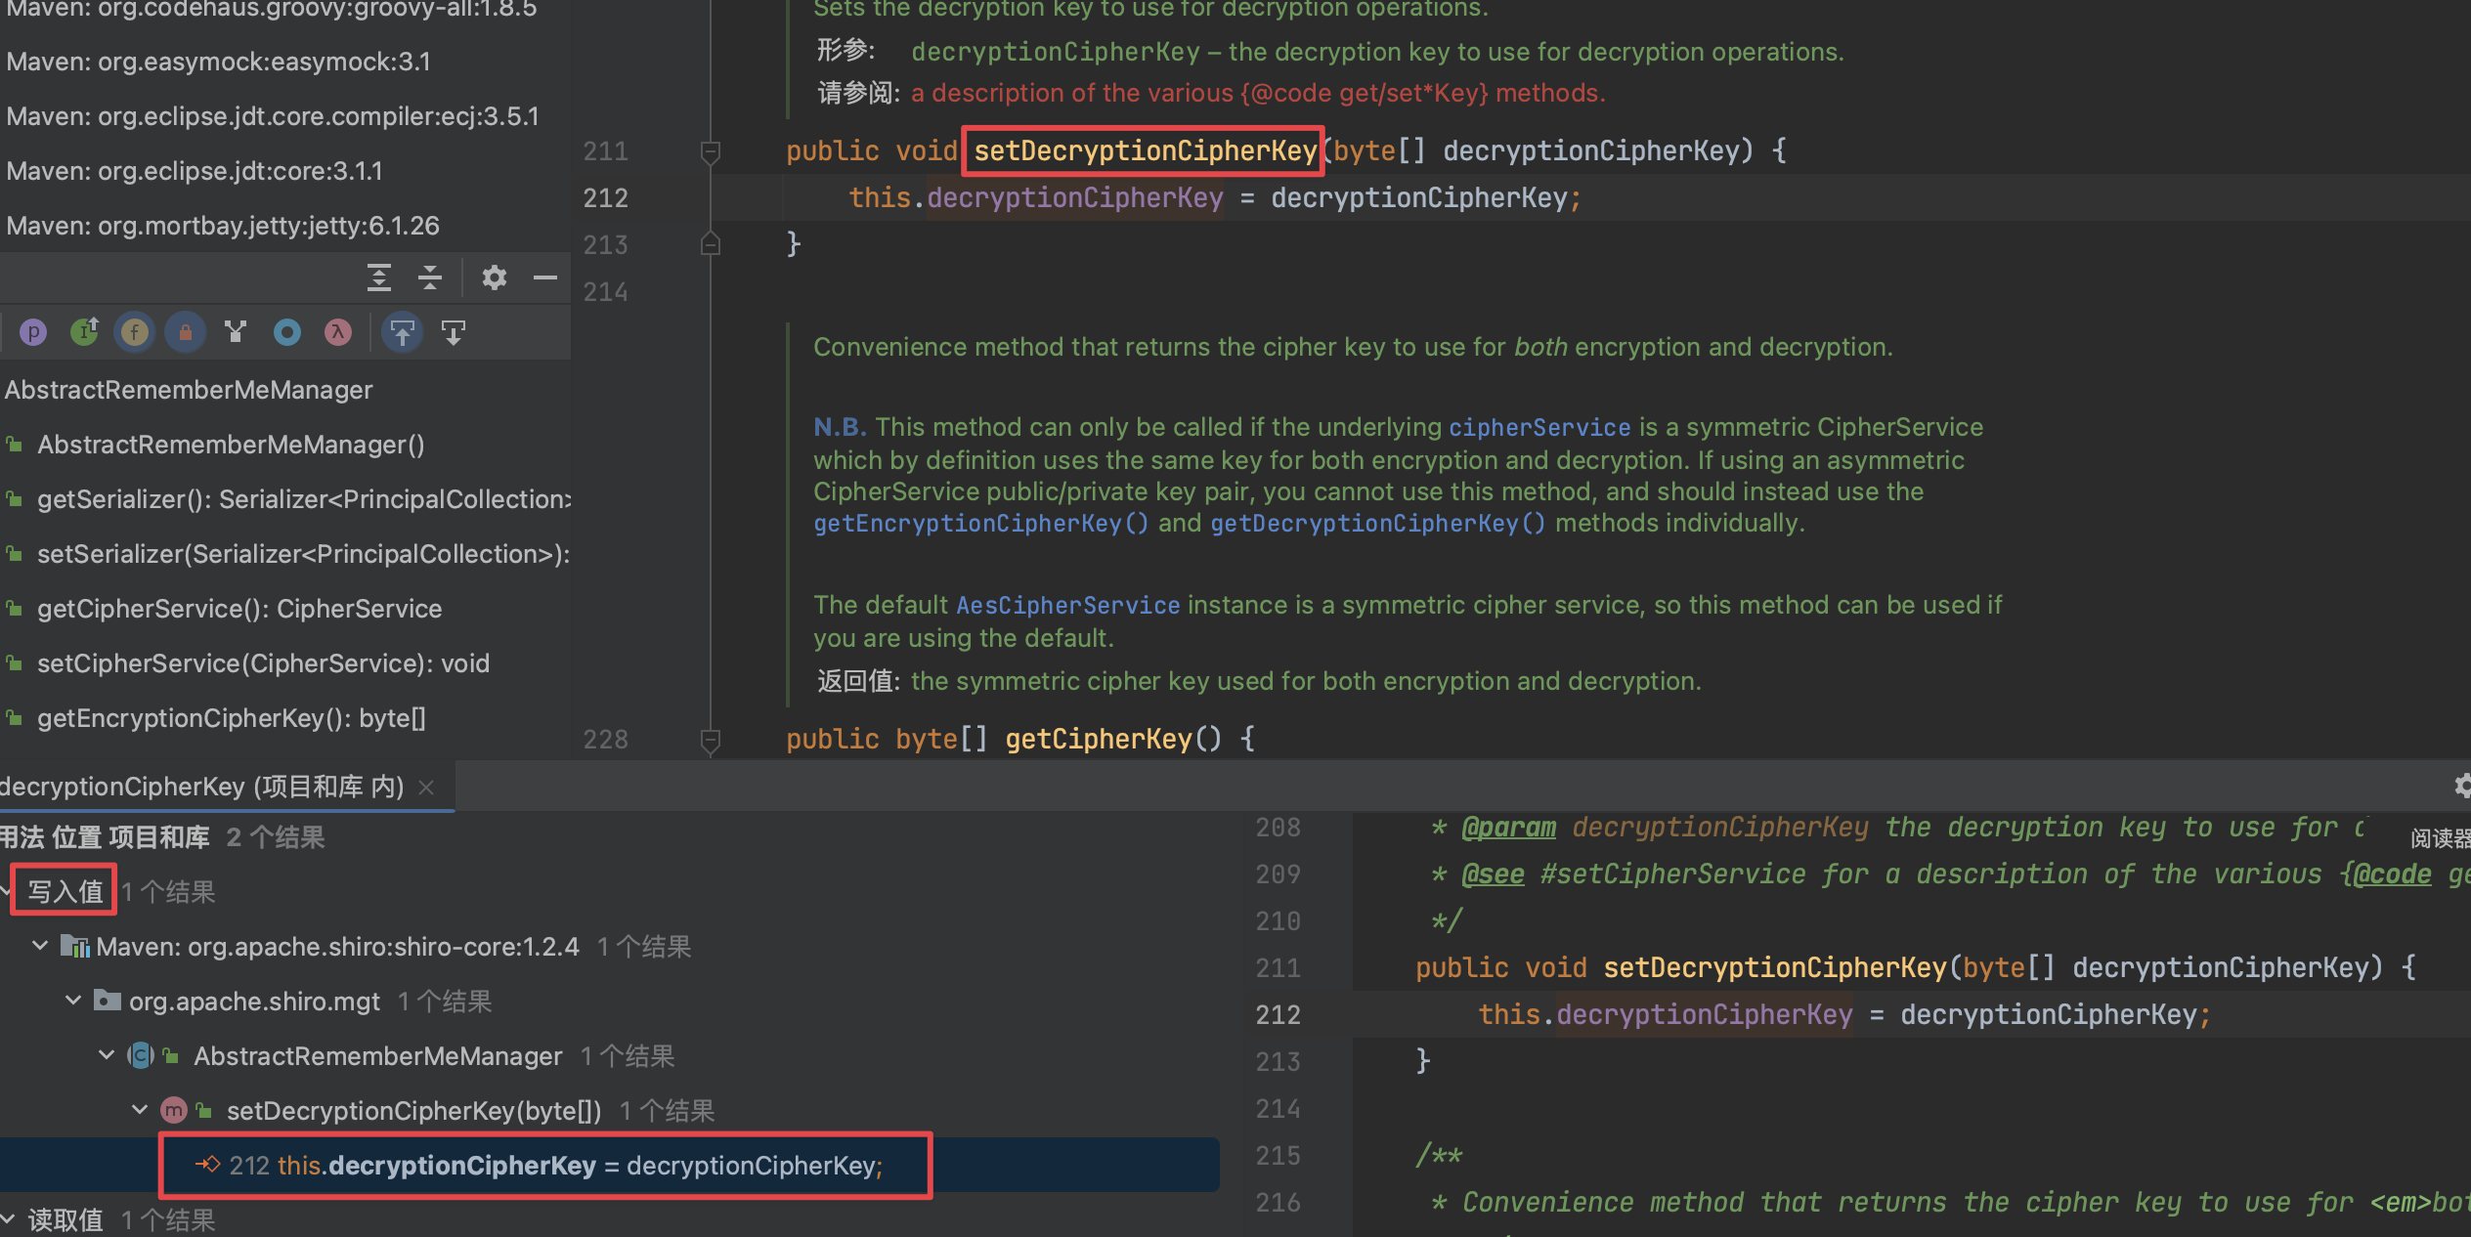This screenshot has height=1237, width=2471.
Task: Click write-access arrow icon on line 212 result
Action: coord(207,1165)
